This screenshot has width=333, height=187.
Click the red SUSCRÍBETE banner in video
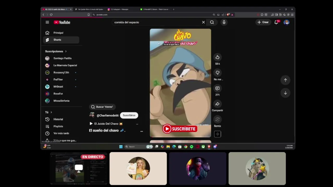click(180, 129)
